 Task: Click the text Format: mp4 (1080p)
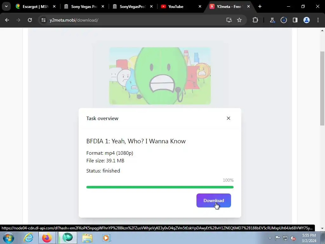(x=109, y=153)
